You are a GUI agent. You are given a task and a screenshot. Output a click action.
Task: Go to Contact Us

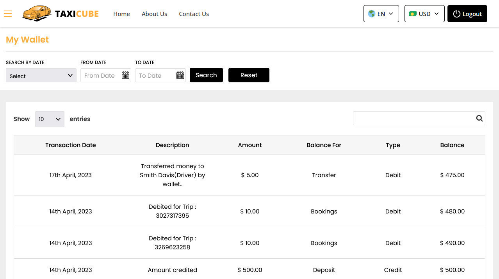click(194, 14)
